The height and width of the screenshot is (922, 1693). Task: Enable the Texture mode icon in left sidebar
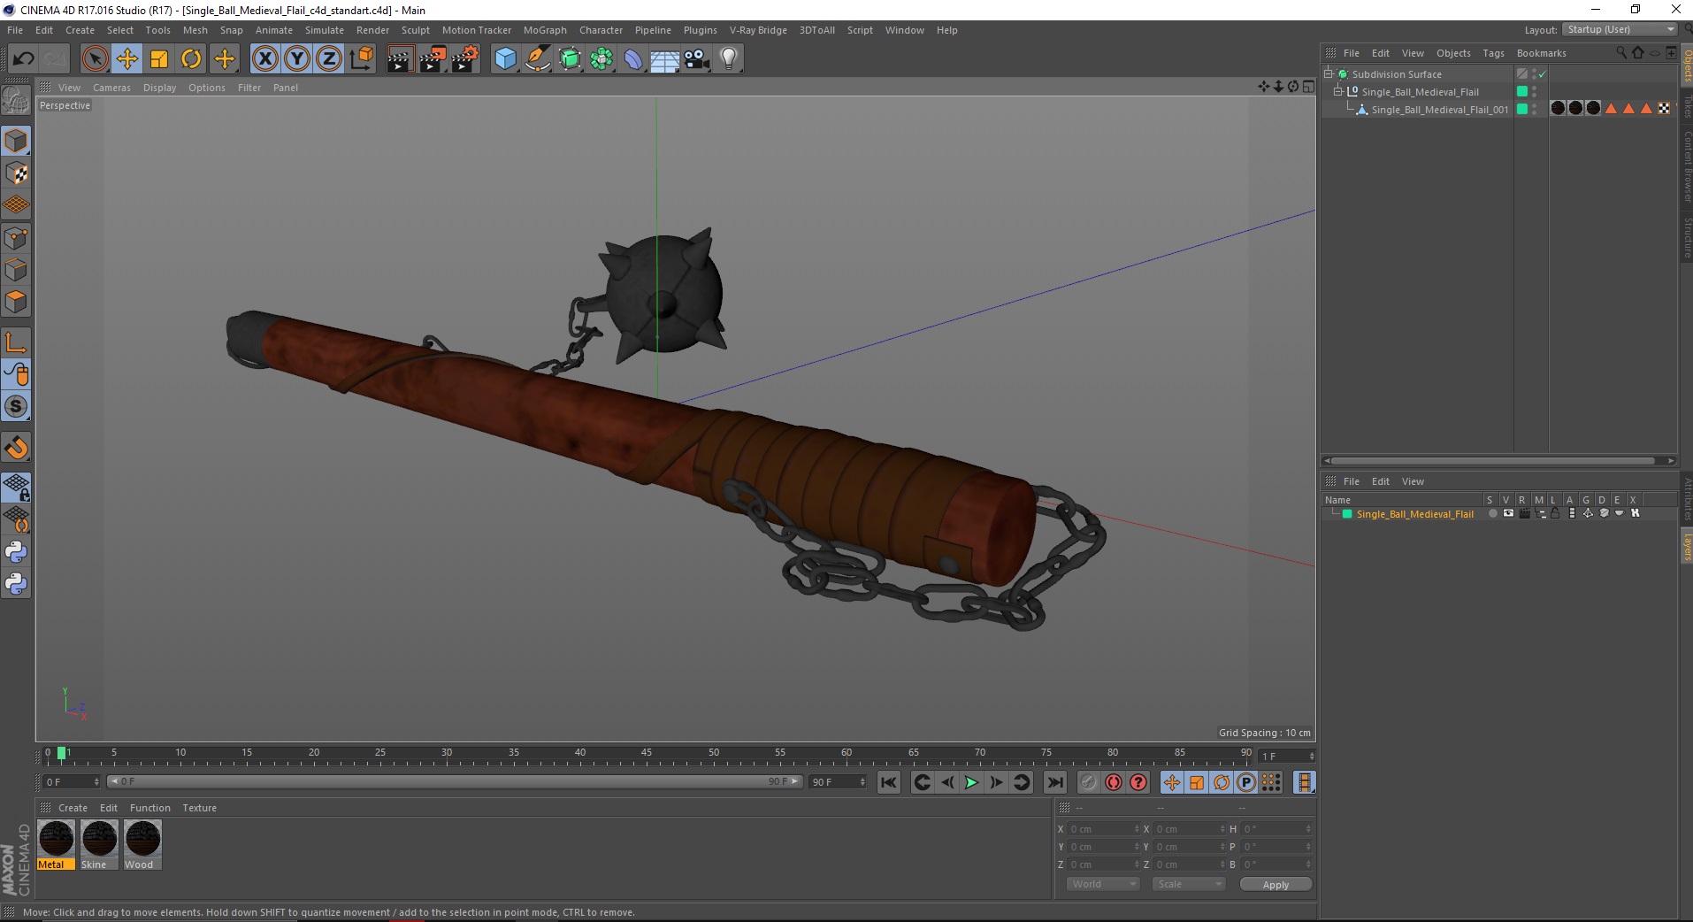tap(17, 173)
